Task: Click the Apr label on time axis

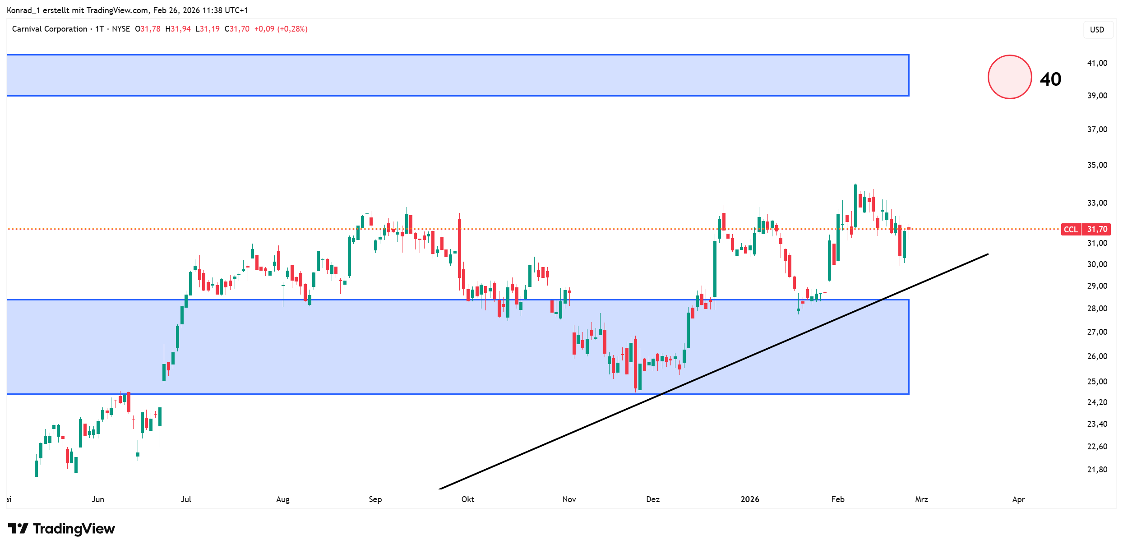Action: [x=1018, y=499]
